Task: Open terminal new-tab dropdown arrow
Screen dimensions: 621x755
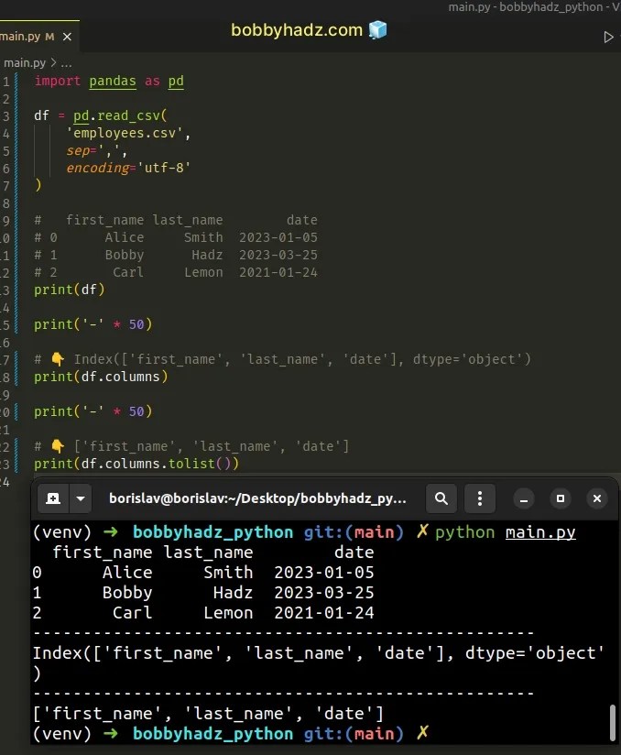Action: (81, 498)
